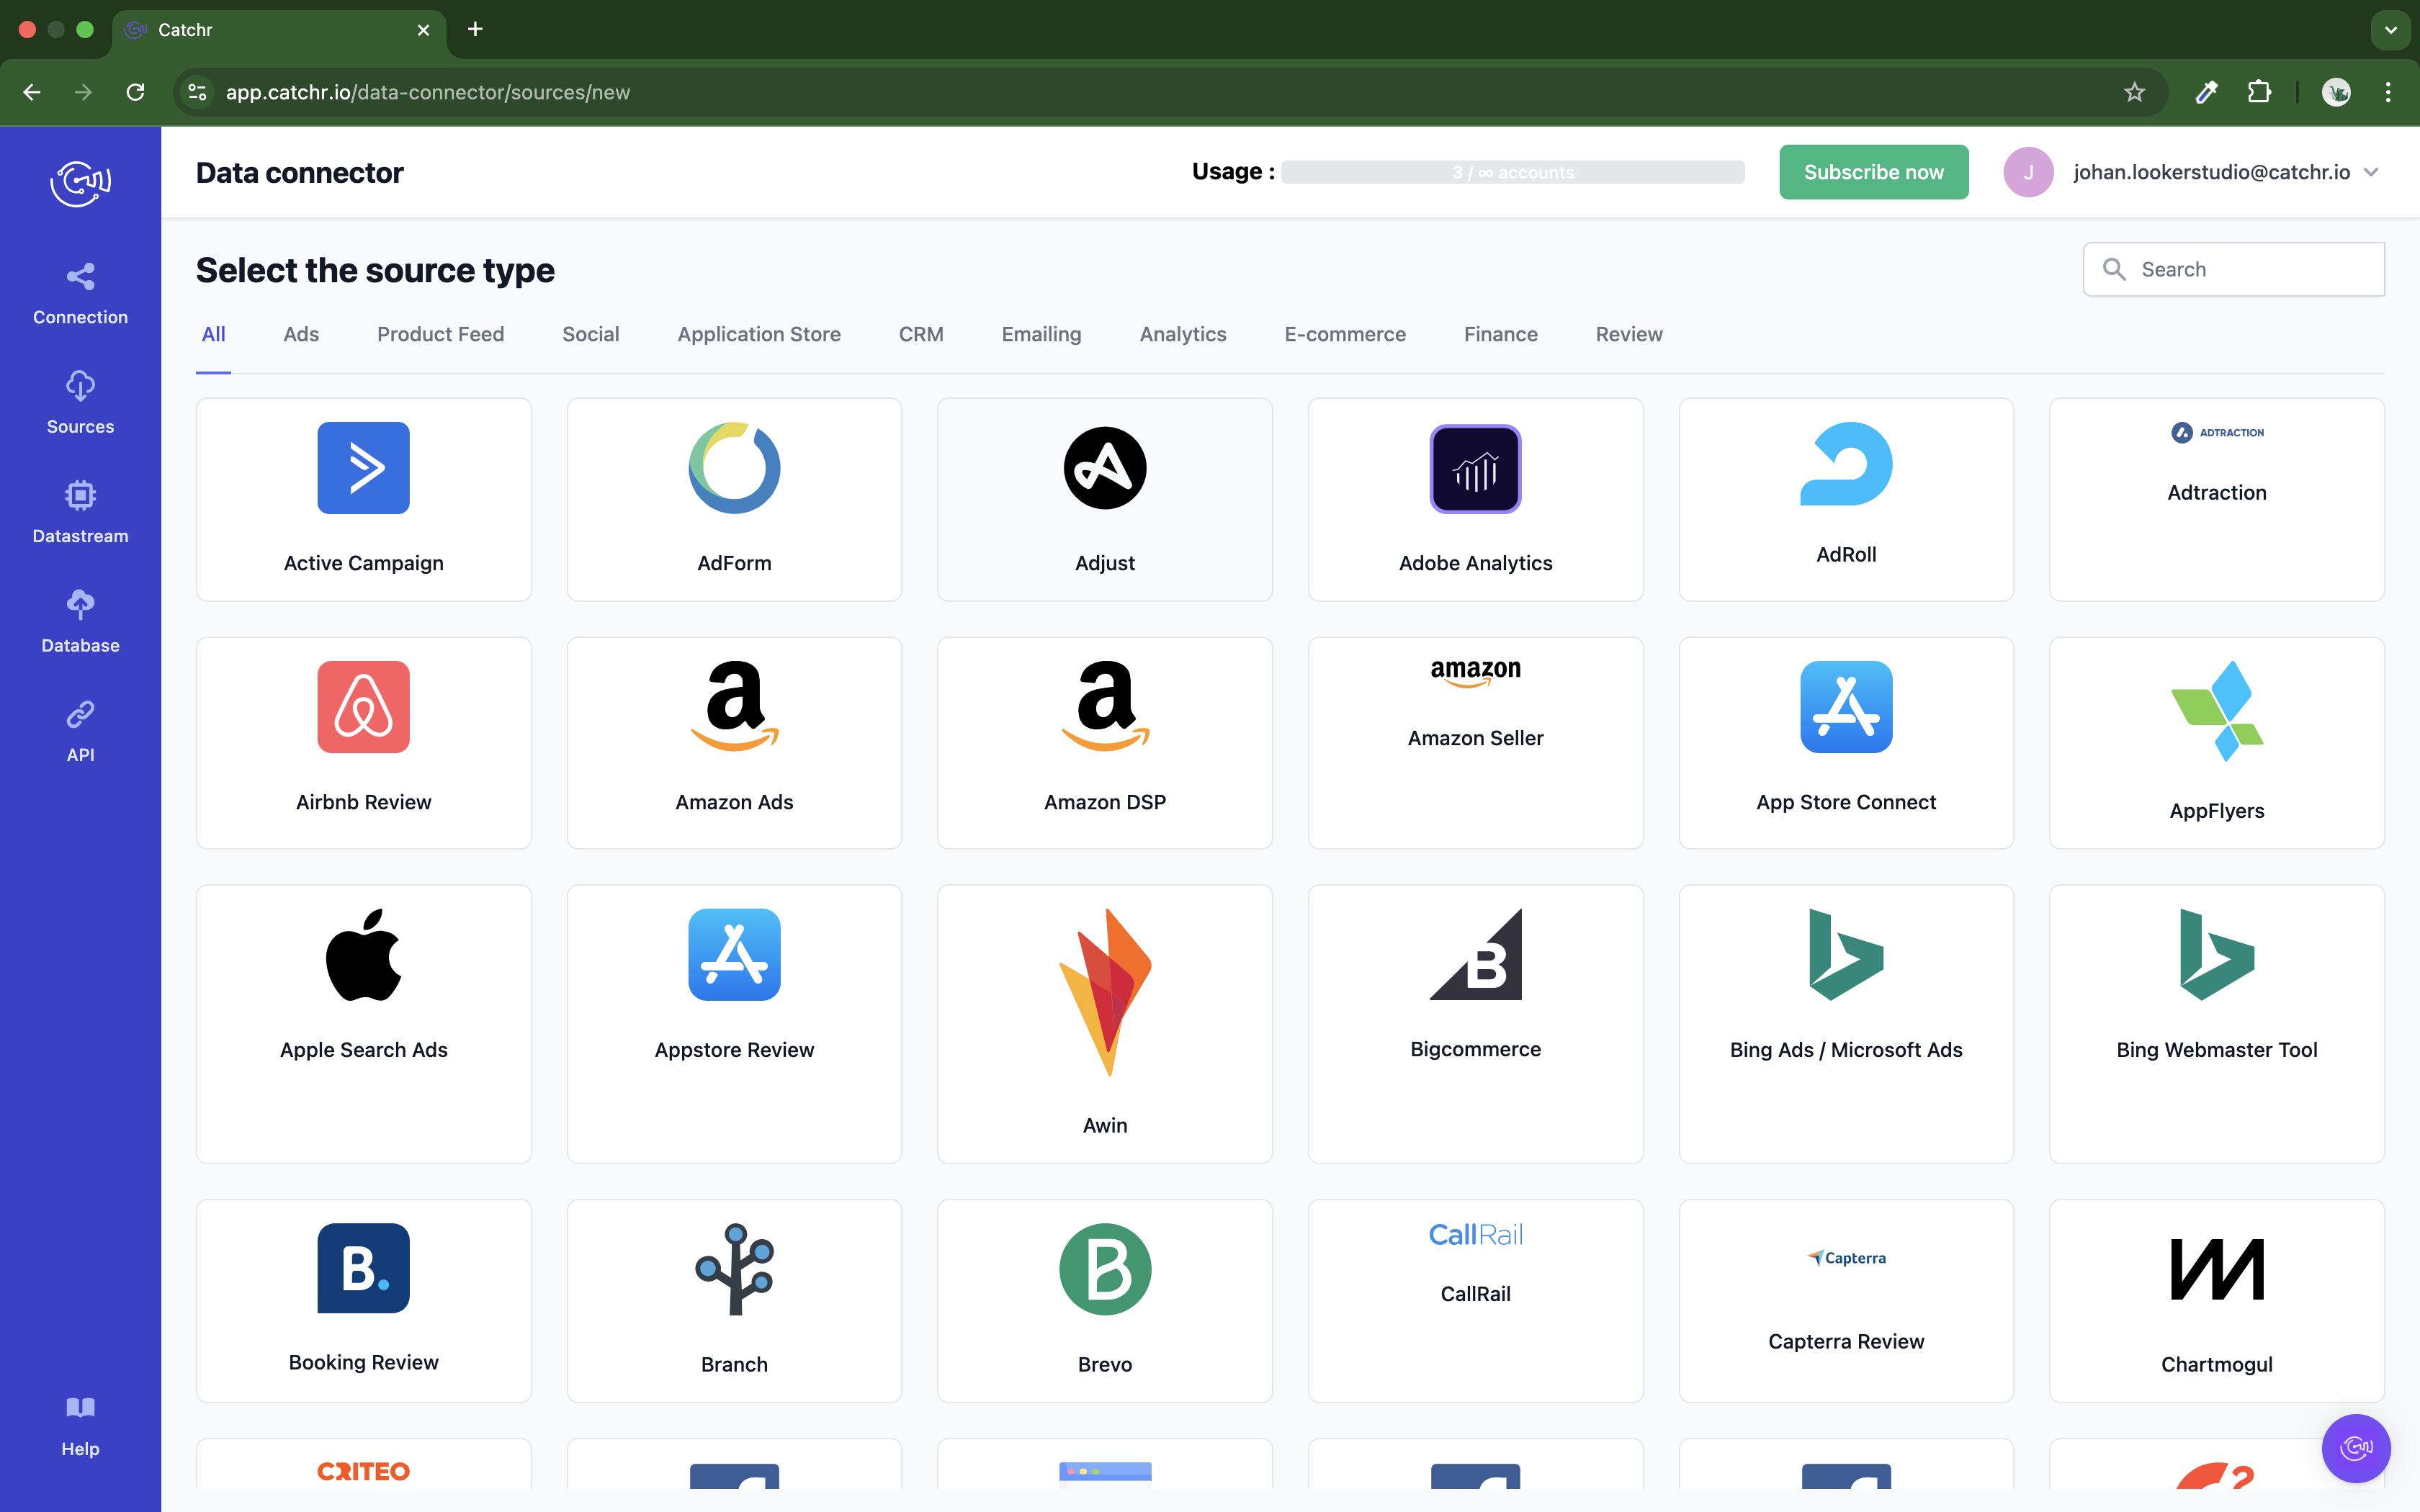2420x1512 pixels.
Task: Pick the Booking Review icon
Action: (363, 1268)
